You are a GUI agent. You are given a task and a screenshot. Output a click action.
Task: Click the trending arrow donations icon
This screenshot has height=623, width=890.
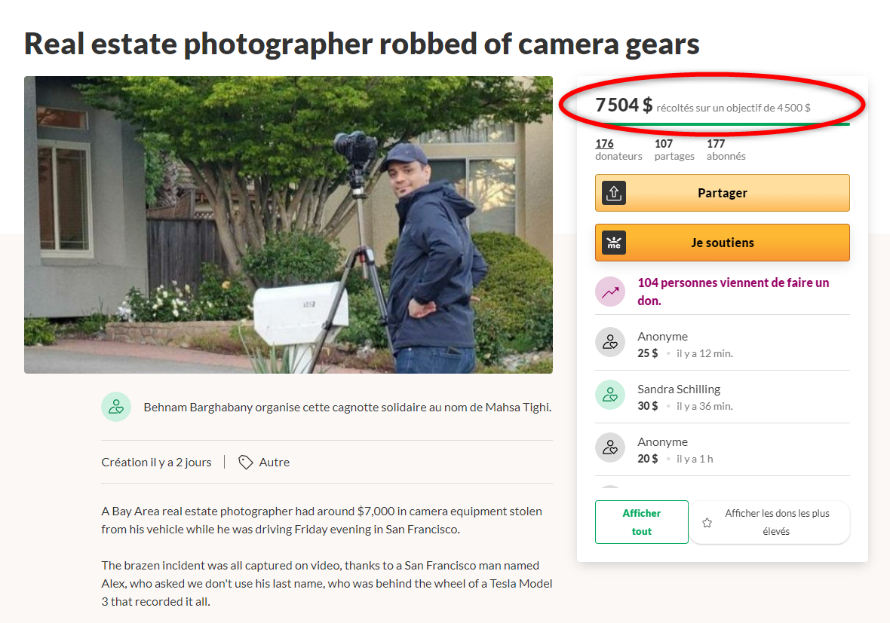610,292
